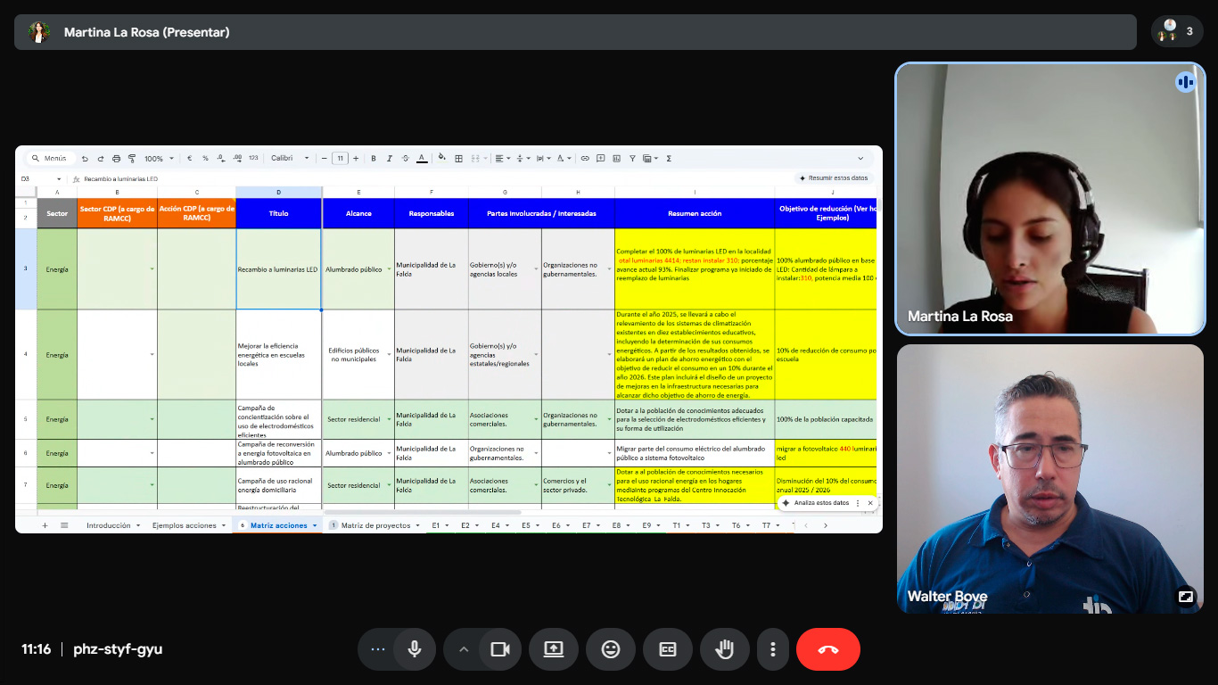This screenshot has width=1218, height=685.
Task: Click picture-in-picture icon on Walter Bove's tile
Action: [x=1186, y=597]
